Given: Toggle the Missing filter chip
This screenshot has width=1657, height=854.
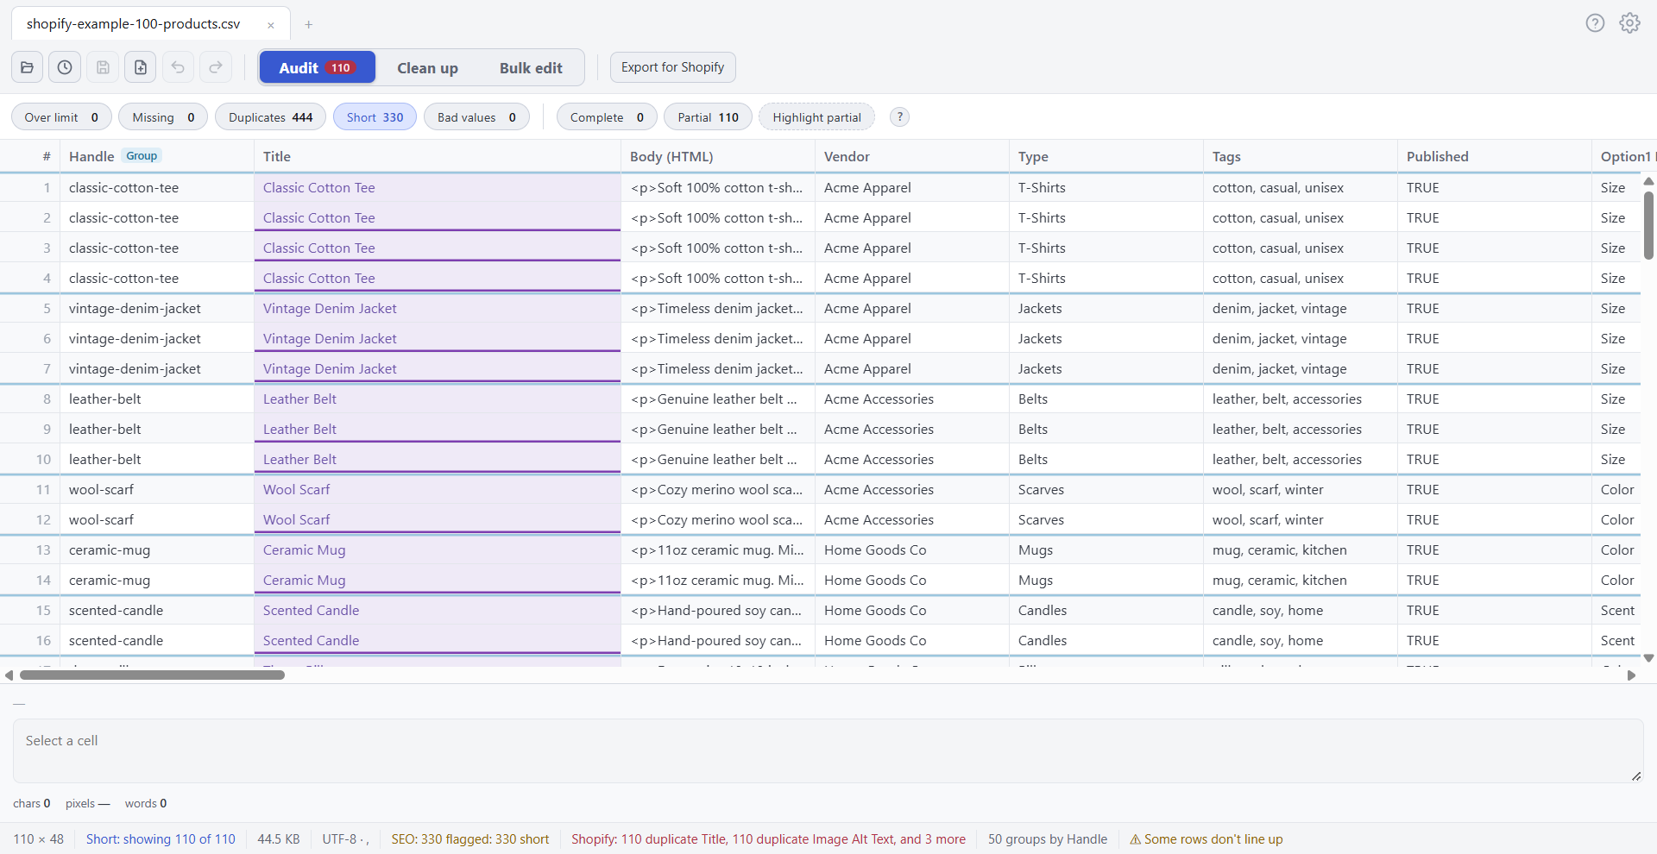Looking at the screenshot, I should [x=163, y=117].
